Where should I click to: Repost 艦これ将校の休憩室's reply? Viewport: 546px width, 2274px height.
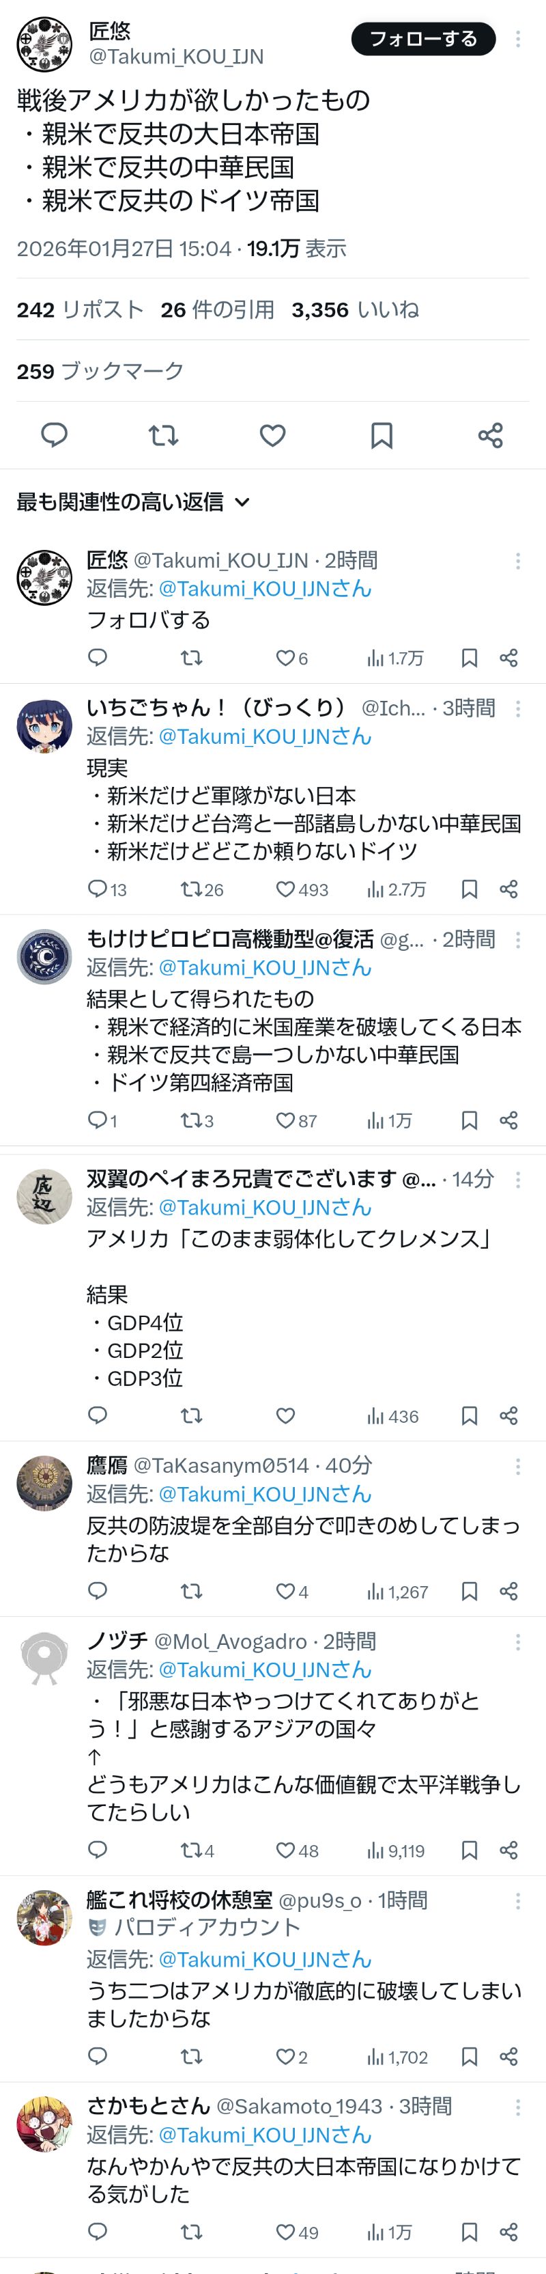pos(190,2057)
